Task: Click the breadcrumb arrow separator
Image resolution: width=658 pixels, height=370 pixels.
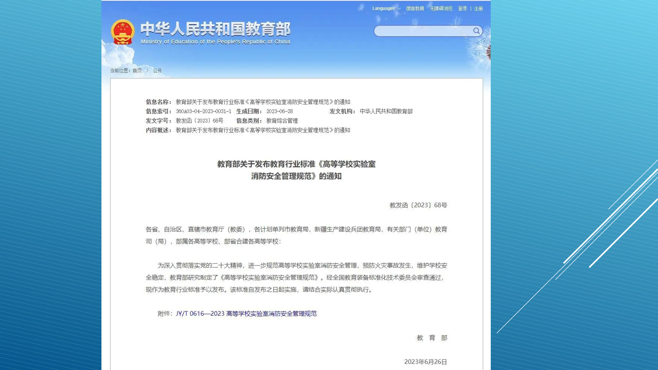Action: (147, 71)
